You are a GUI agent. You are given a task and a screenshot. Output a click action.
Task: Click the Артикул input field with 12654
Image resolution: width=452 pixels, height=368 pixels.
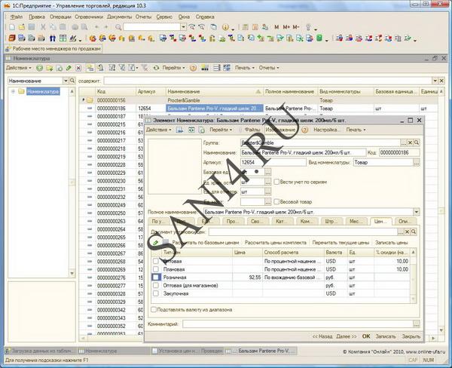tap(273, 162)
